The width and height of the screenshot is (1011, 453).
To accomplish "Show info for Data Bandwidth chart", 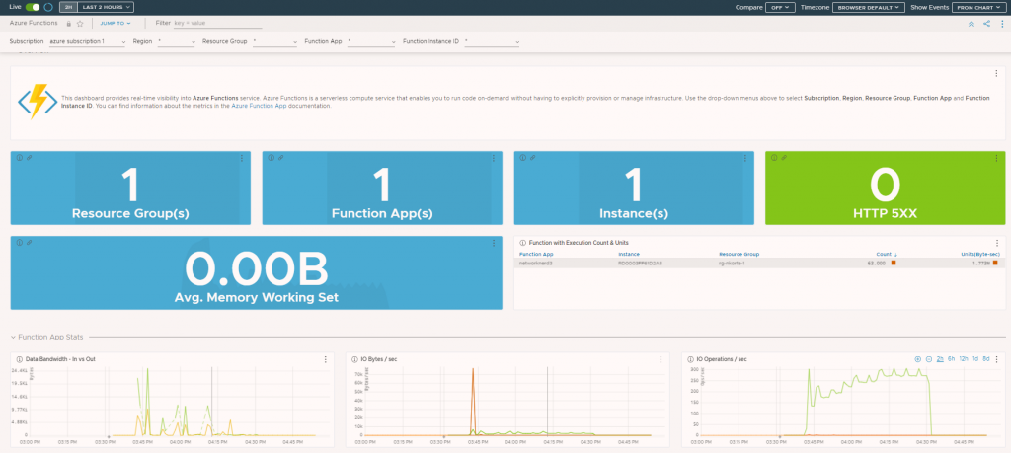I will click(20, 359).
